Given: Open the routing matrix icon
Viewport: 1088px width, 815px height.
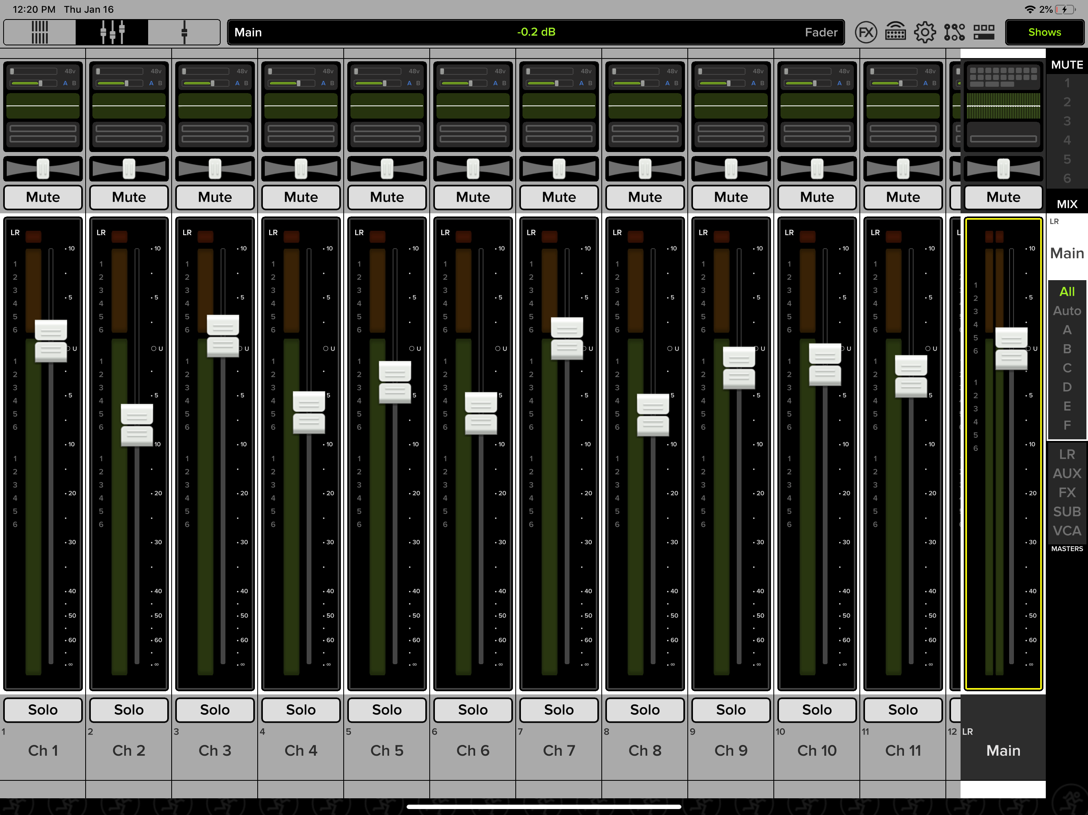Looking at the screenshot, I should coord(954,33).
